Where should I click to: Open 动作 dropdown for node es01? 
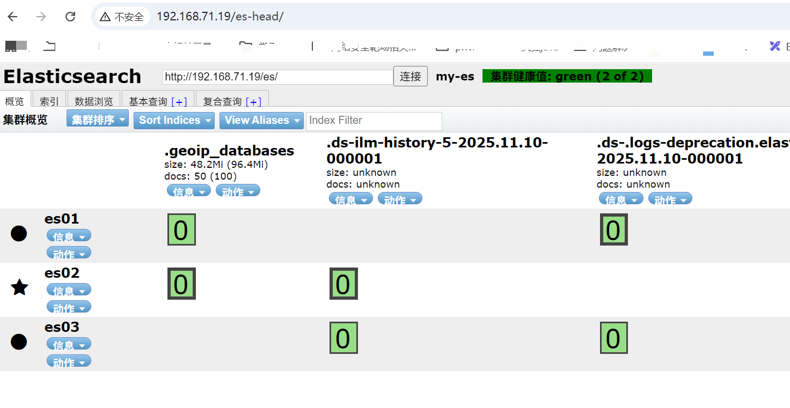coord(69,253)
